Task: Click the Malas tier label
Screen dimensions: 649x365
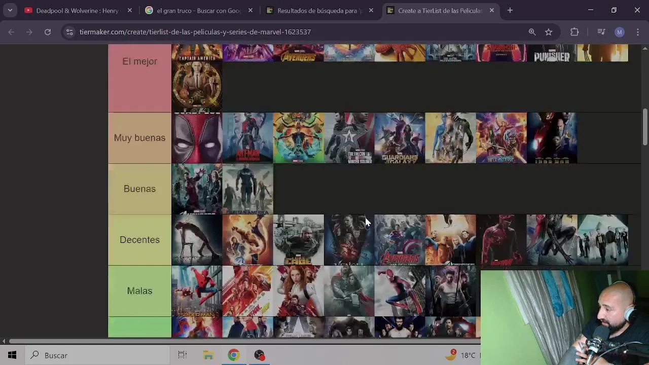Action: (x=139, y=291)
